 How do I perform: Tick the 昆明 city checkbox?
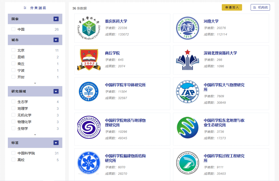[13, 57]
